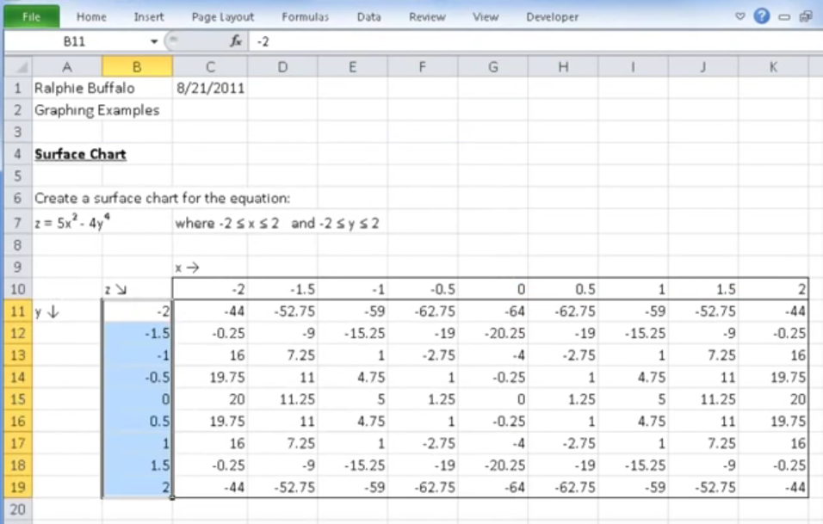
Task: Click cell B19 containing 2
Action: (x=137, y=487)
